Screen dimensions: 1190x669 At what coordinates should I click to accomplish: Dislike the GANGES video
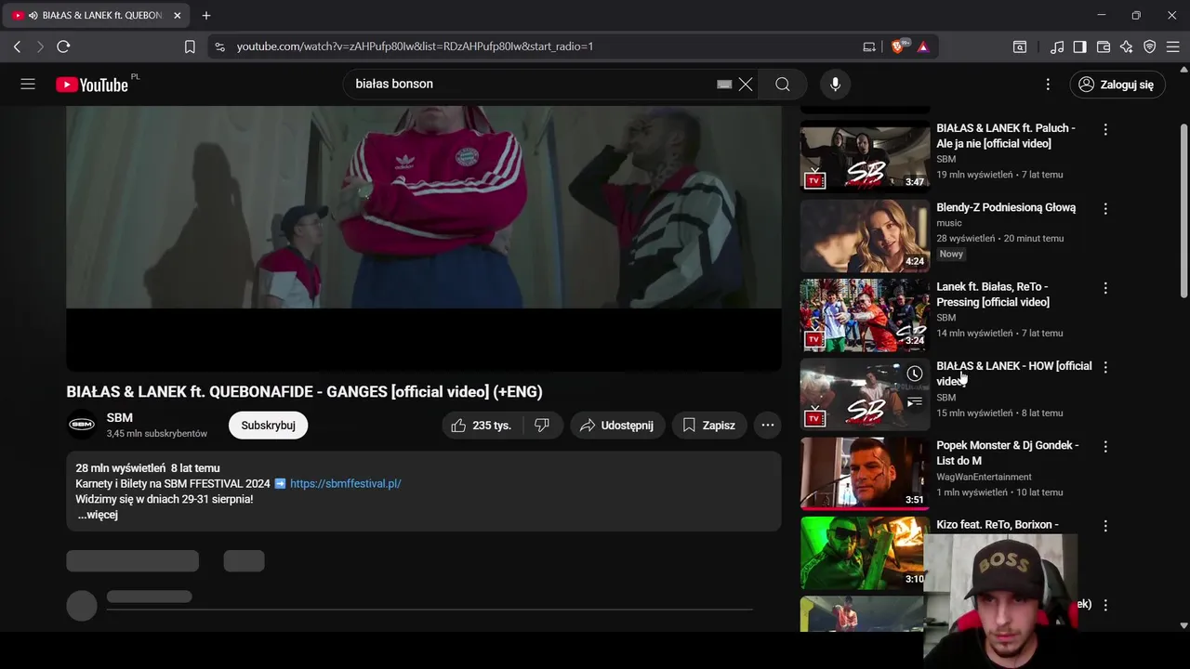tap(542, 426)
